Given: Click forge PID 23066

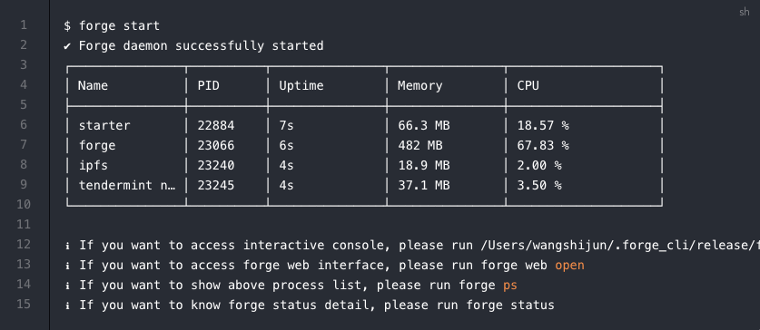Looking at the screenshot, I should (x=216, y=146).
